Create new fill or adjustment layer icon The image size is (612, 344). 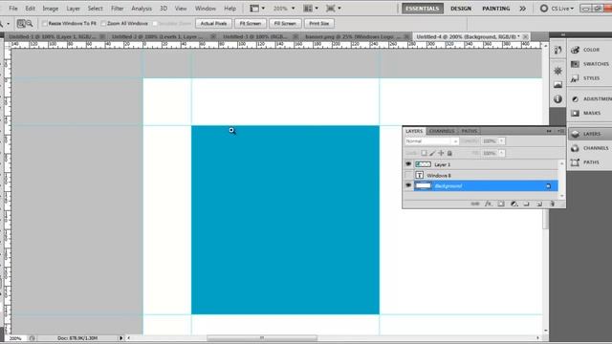[514, 204]
